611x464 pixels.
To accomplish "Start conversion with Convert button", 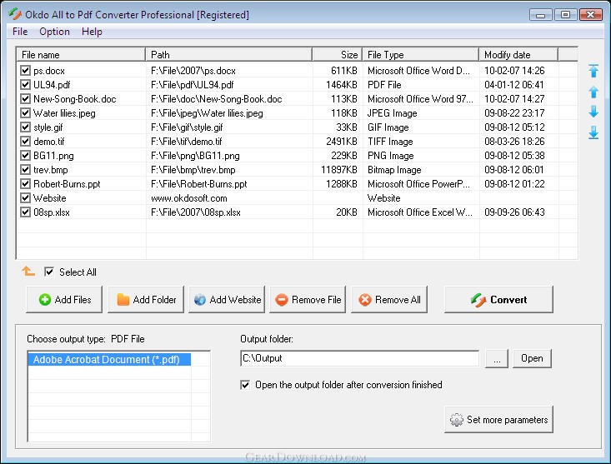I will (498, 299).
